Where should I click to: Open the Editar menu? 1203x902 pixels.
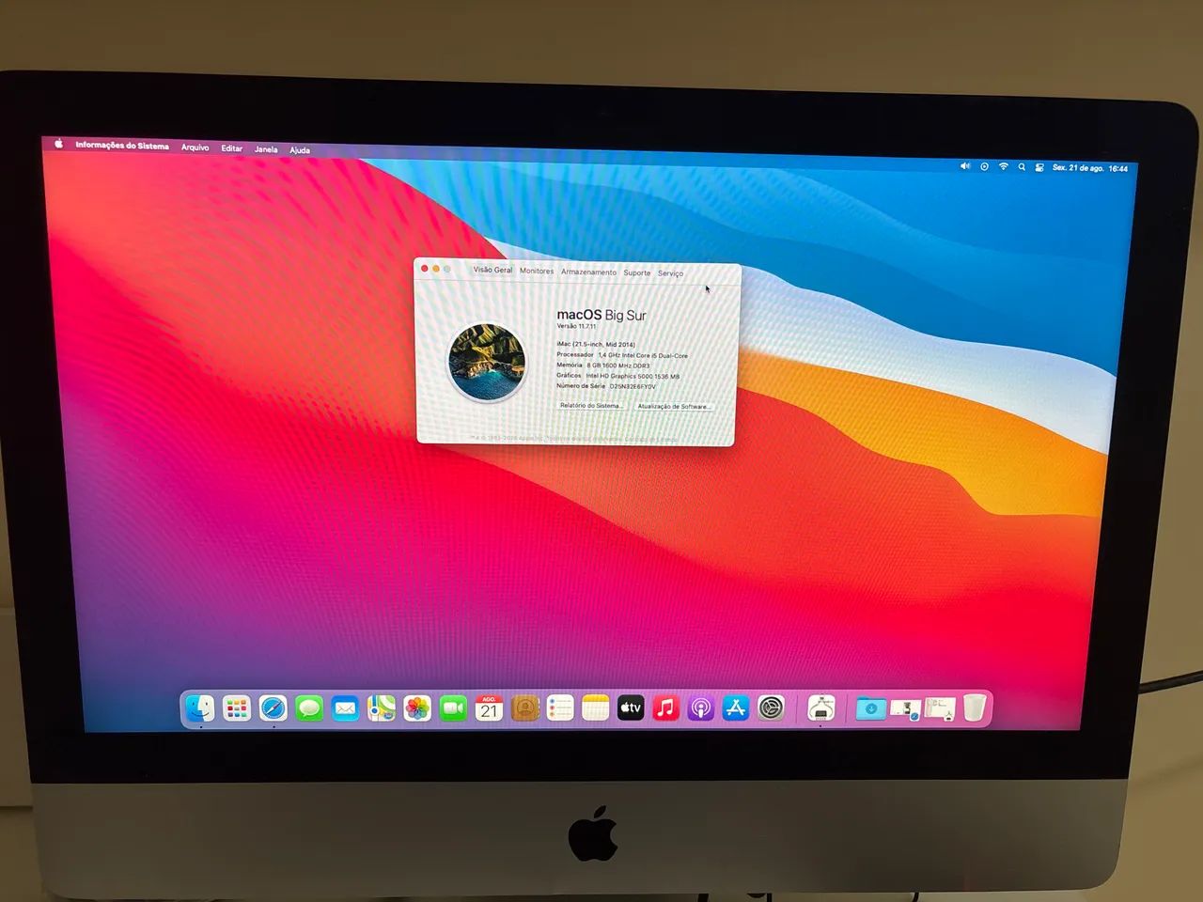[x=231, y=148]
